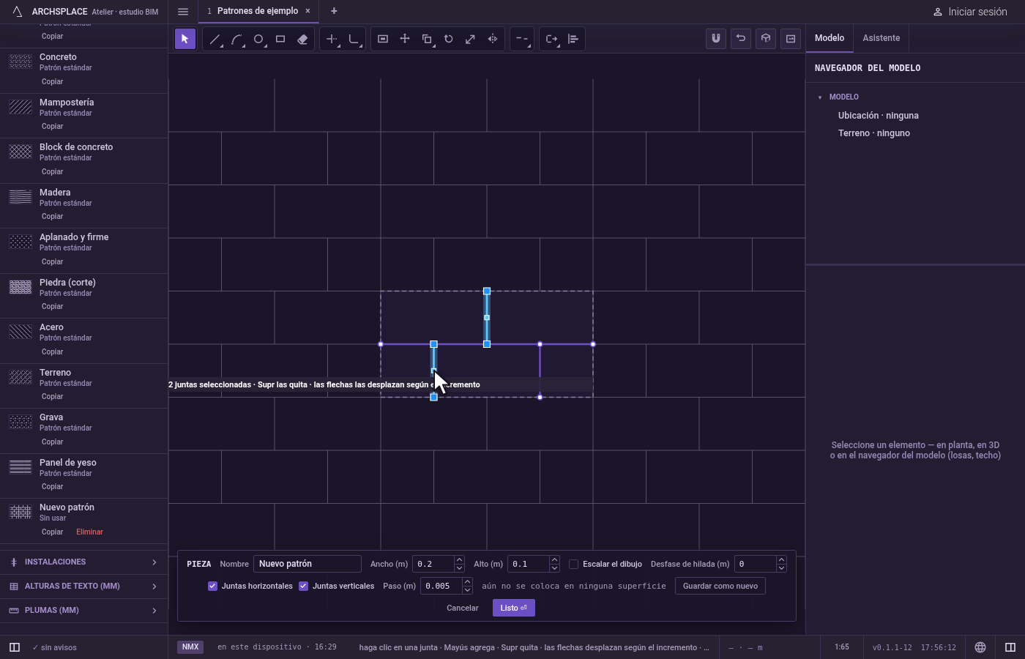Screen dimensions: 1025x659
Task: Click Copiar under Mampostería pattern
Action: click(53, 127)
